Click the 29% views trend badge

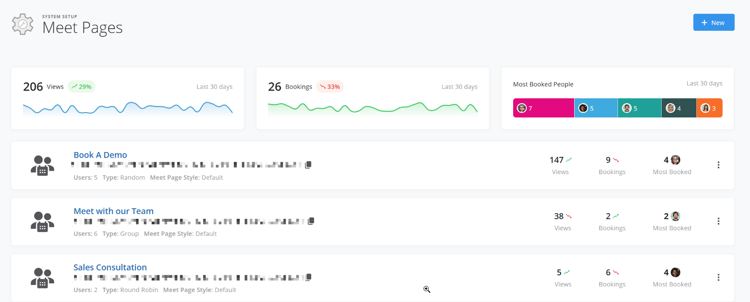81,87
